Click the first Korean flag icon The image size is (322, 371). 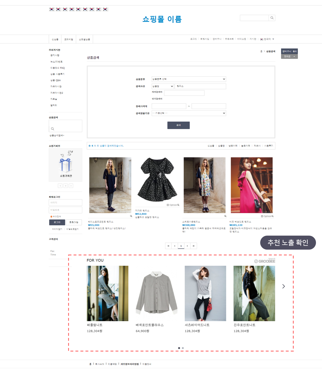click(52, 9)
